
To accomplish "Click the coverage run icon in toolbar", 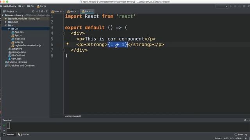I will pos(239,6).
